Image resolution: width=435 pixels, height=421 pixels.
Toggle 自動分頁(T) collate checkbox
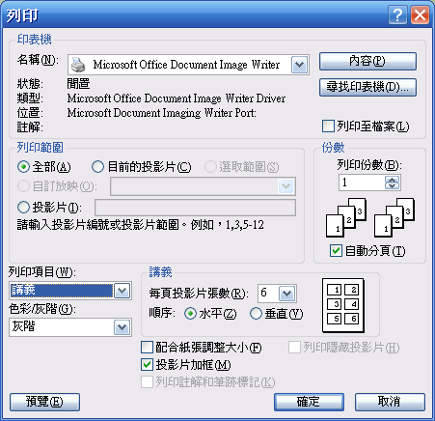(x=336, y=250)
